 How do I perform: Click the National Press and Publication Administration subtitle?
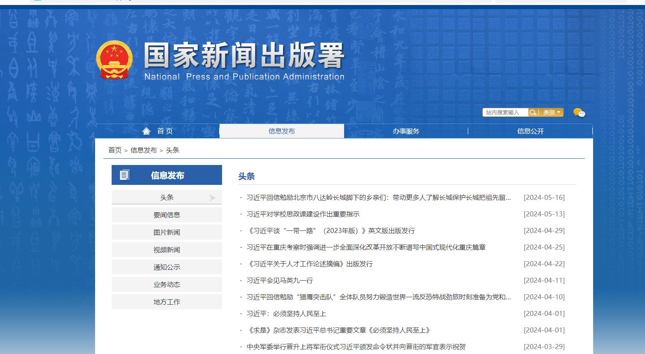244,77
